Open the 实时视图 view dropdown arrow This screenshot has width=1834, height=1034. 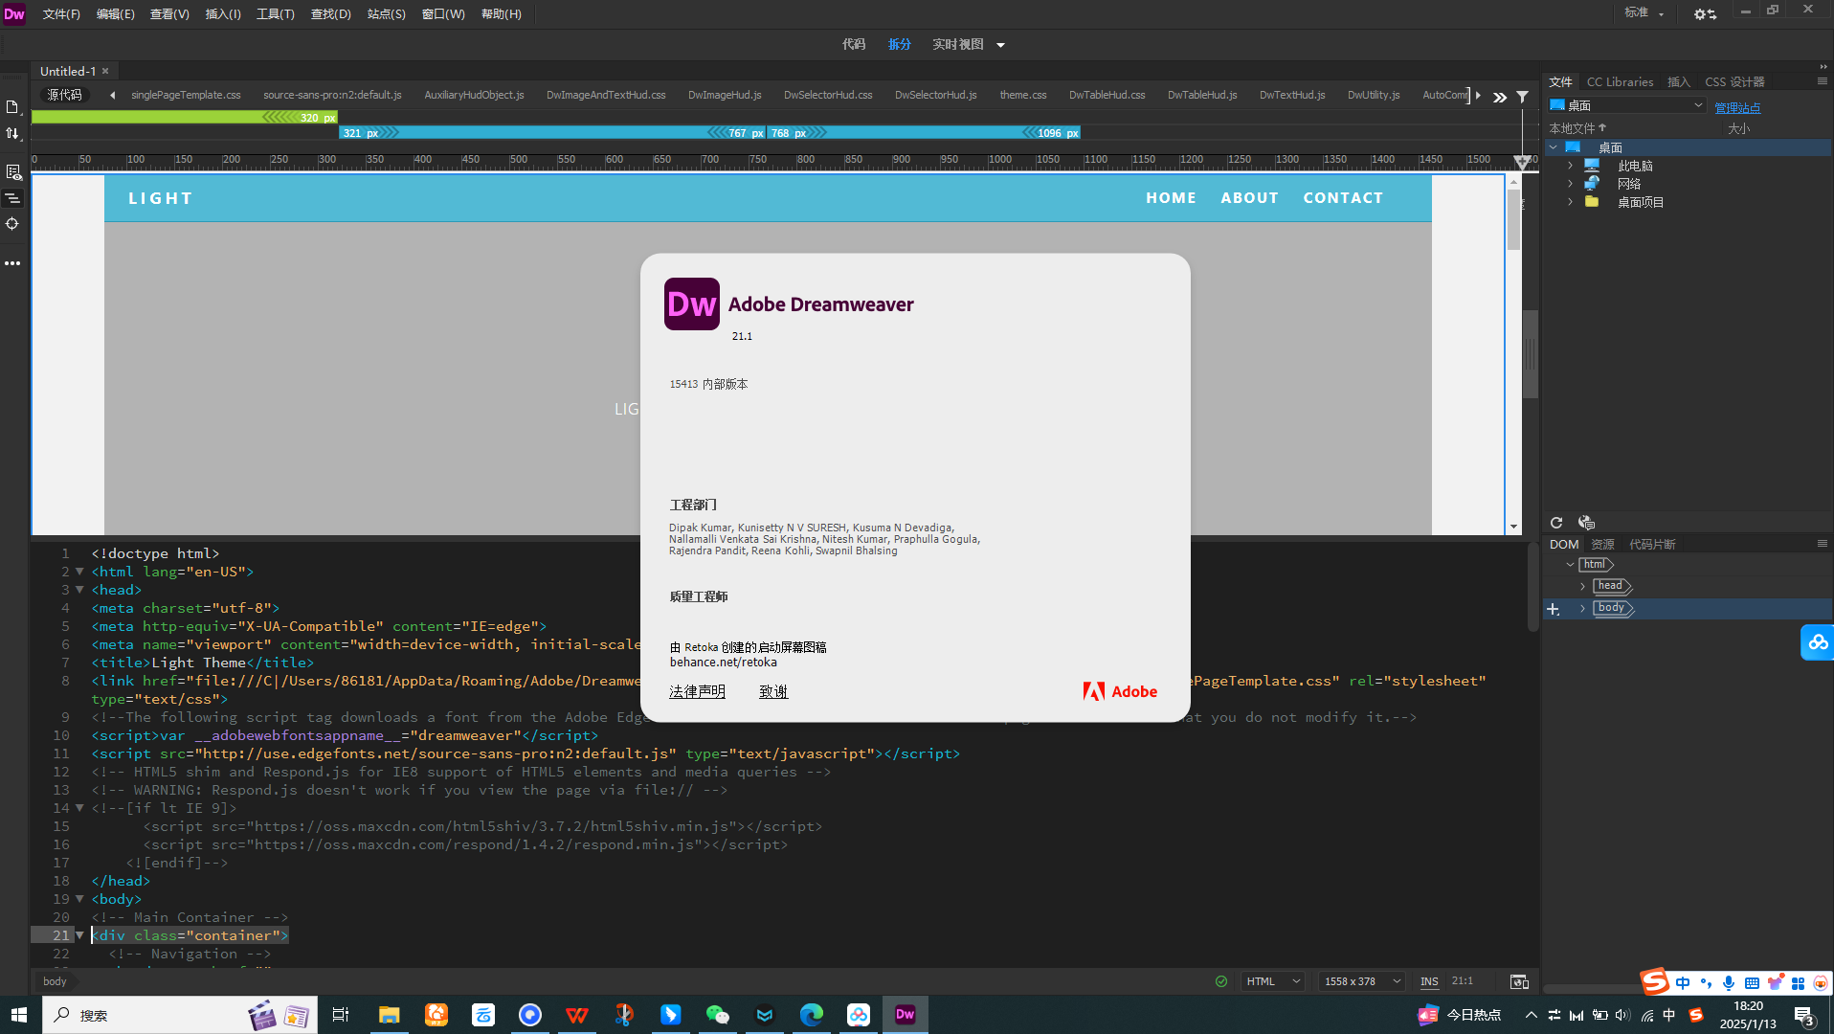1000,45
